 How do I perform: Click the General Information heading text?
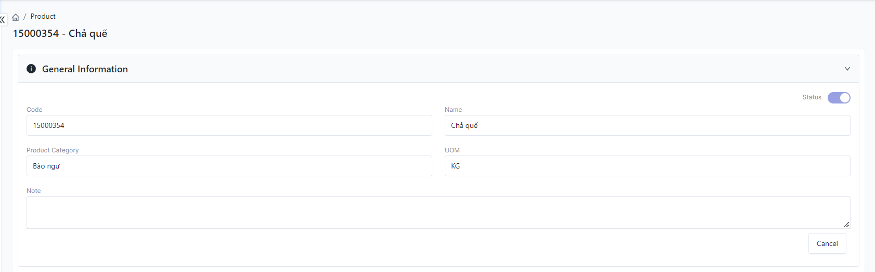[85, 69]
